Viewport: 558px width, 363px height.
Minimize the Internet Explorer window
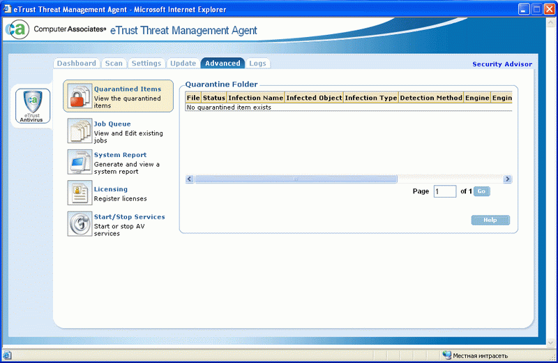[x=524, y=9]
